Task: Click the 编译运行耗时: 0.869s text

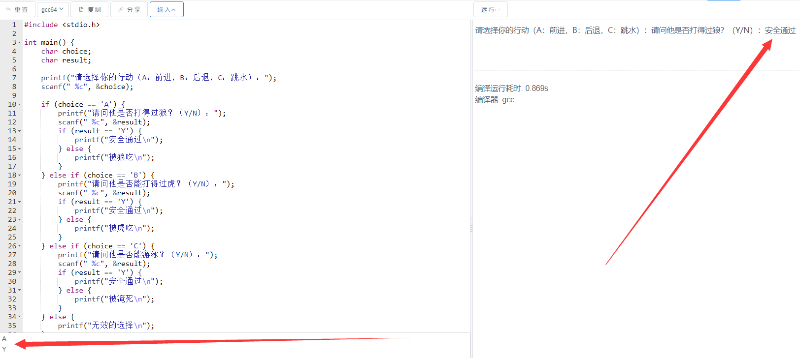Action: coord(511,89)
